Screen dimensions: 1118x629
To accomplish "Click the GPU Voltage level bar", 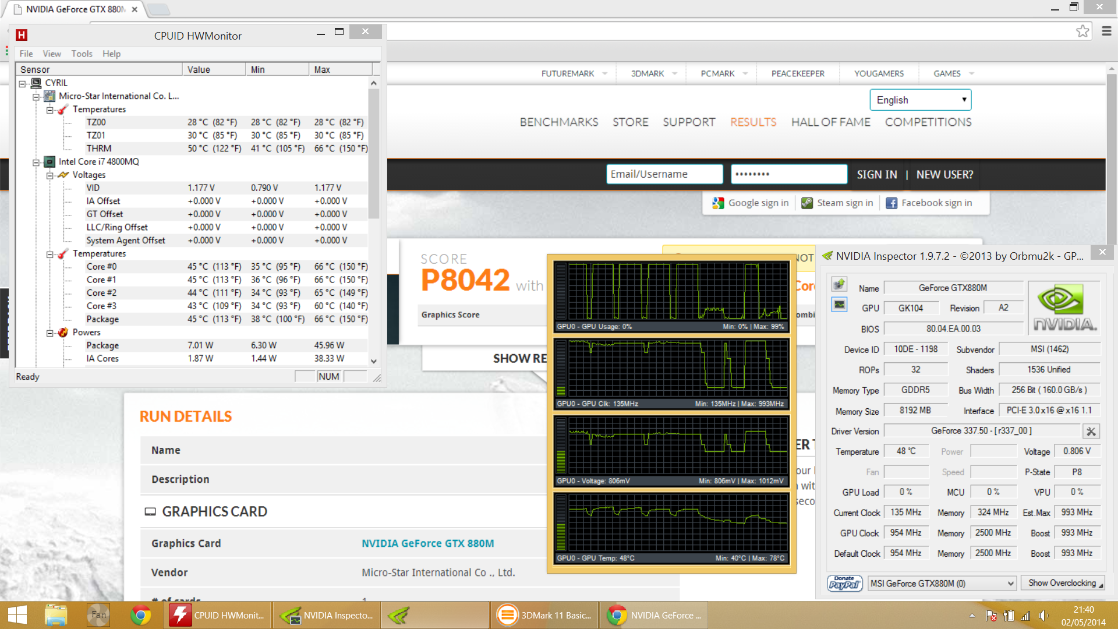I will (x=561, y=446).
